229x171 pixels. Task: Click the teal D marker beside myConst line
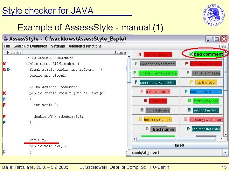[x=8, y=70]
